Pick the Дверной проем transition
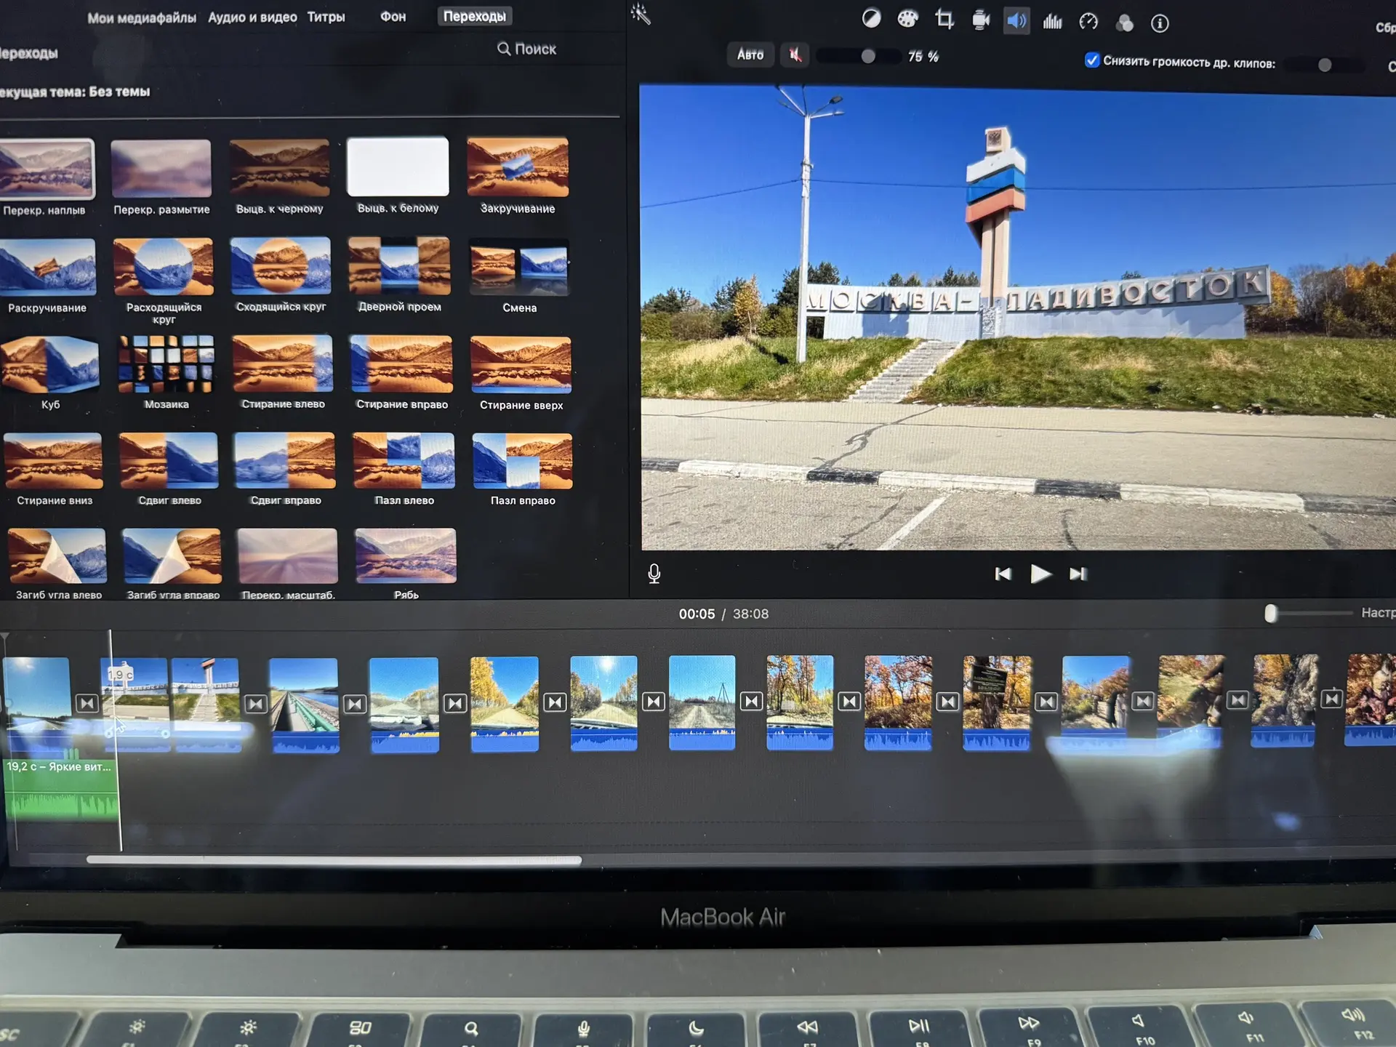 pos(399,265)
